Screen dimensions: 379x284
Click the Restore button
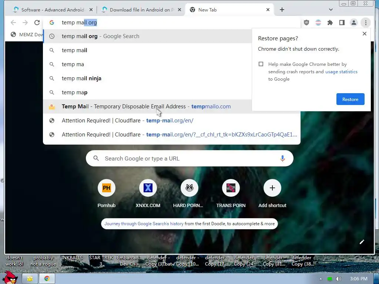pos(350,99)
